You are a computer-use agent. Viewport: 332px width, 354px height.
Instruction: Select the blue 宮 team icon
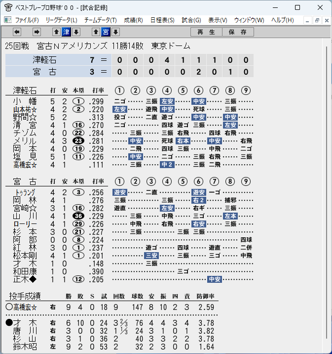click(106, 32)
